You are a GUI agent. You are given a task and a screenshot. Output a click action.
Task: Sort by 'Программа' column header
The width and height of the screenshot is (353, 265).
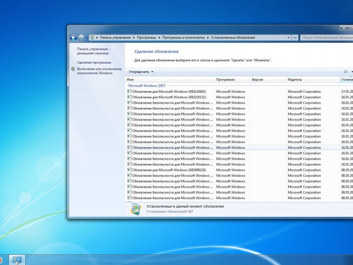click(x=232, y=79)
